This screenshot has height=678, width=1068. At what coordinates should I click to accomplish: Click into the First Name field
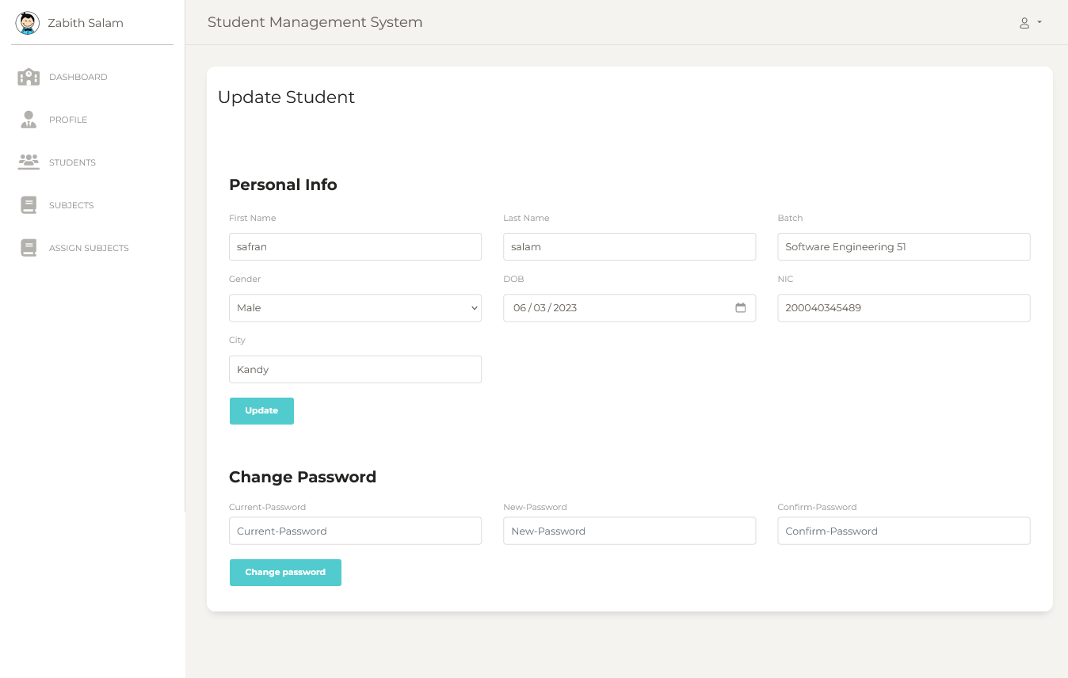354,246
